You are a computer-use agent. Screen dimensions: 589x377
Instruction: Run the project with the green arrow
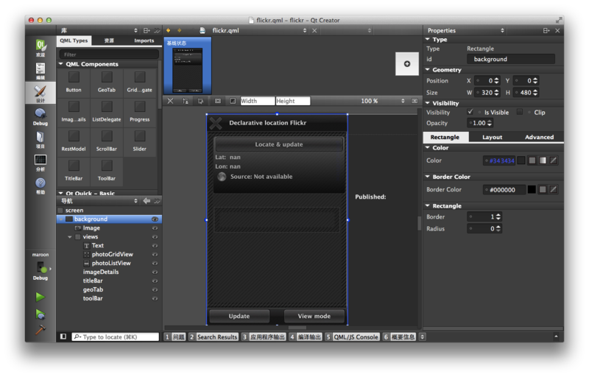pyautogui.click(x=40, y=297)
